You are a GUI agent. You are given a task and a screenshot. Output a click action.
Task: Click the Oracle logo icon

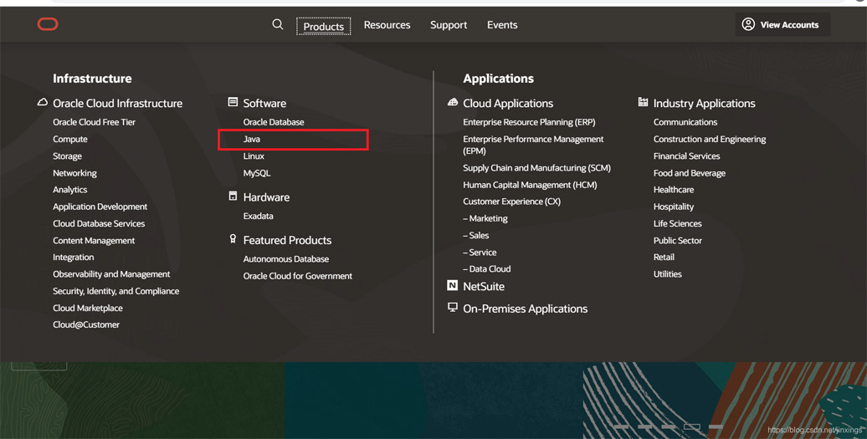point(48,24)
